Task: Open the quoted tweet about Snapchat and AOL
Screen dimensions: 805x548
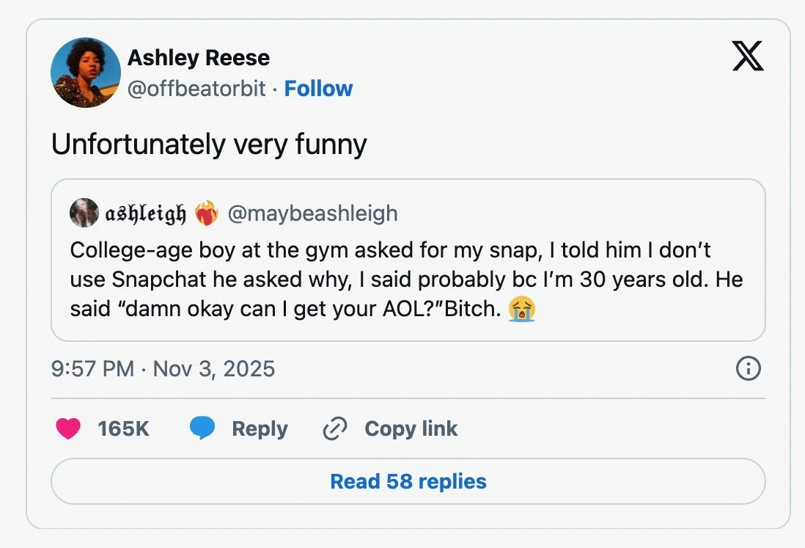Action: 408,280
